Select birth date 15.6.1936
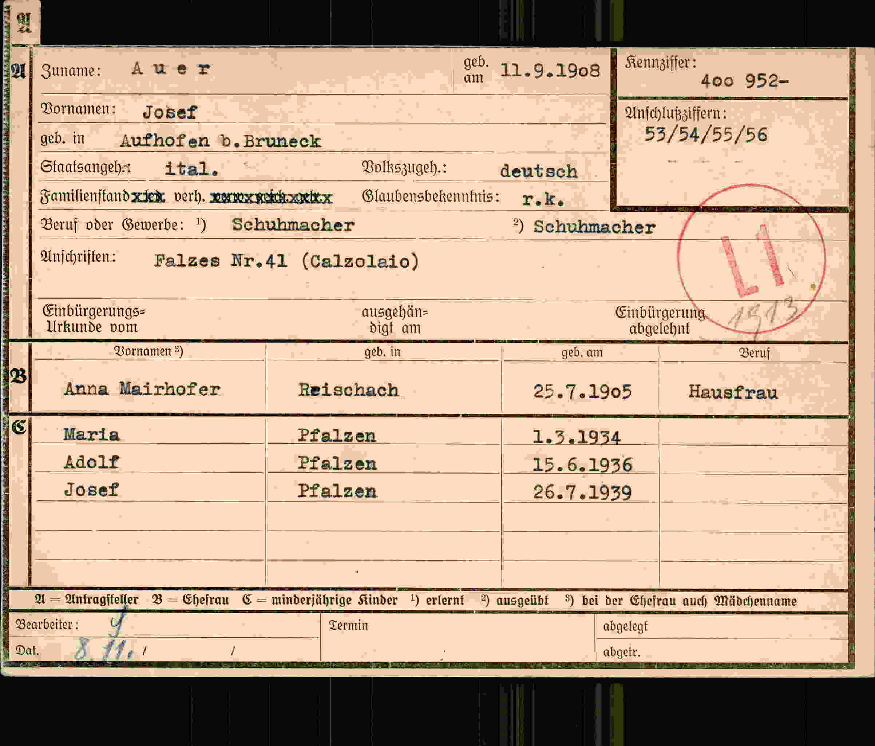 [582, 465]
